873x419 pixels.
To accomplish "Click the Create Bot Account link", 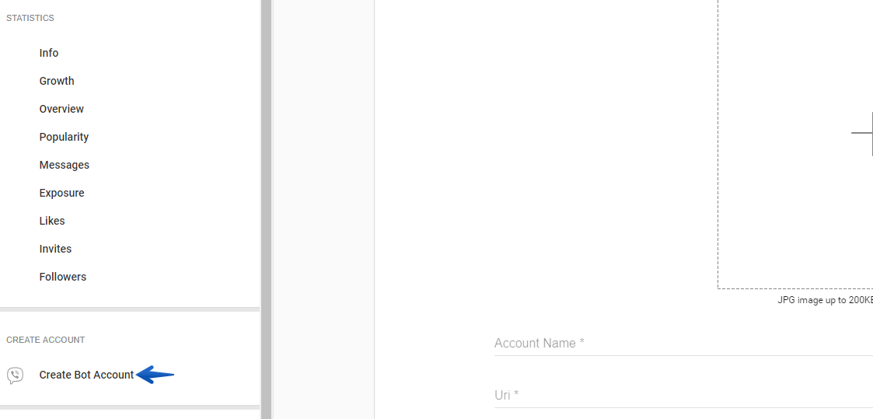I will 87,375.
